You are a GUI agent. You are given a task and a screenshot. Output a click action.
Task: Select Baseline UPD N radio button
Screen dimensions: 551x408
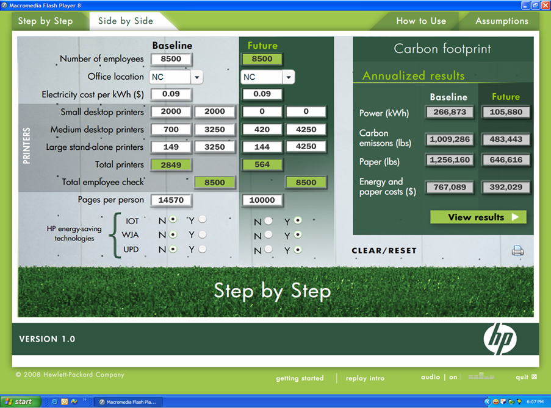[173, 249]
